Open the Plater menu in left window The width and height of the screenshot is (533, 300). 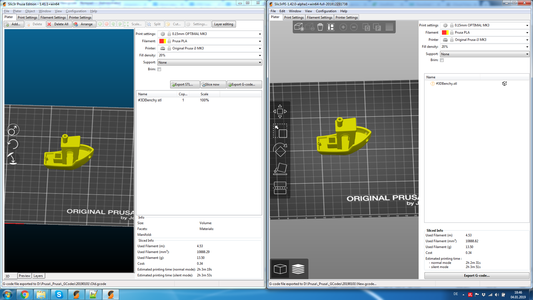(17, 11)
